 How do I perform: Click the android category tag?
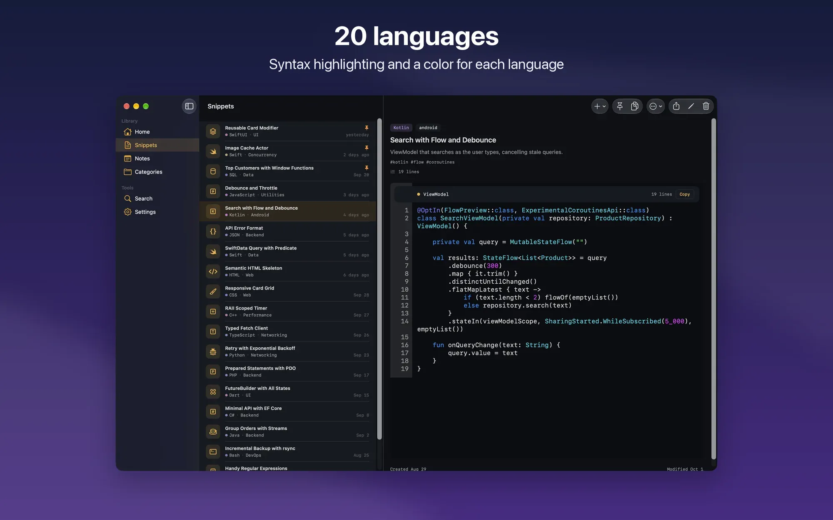(428, 128)
